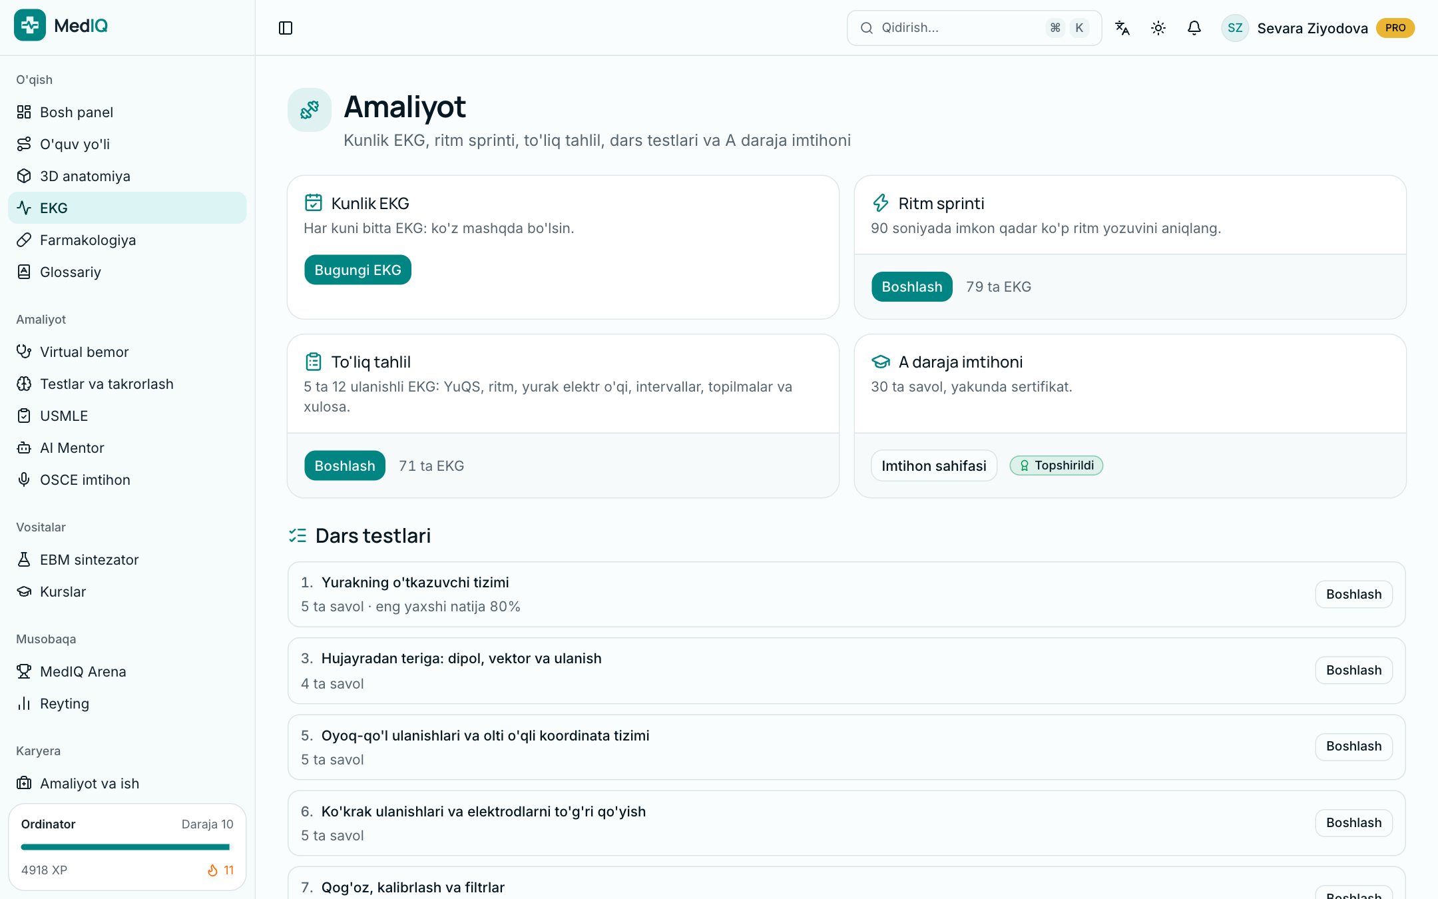Click the AI Mentor robot icon
Image resolution: width=1438 pixels, height=899 pixels.
[x=24, y=448]
